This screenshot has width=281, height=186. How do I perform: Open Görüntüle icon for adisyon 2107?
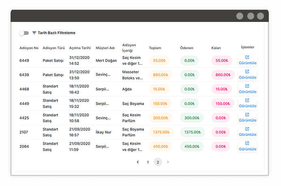click(x=247, y=129)
